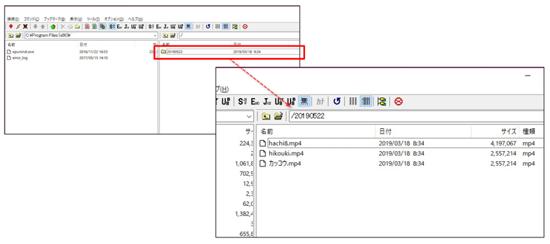Viewport: 550px width, 244px height.
Task: Click the Download arrow icon in small window
Action: point(36,26)
